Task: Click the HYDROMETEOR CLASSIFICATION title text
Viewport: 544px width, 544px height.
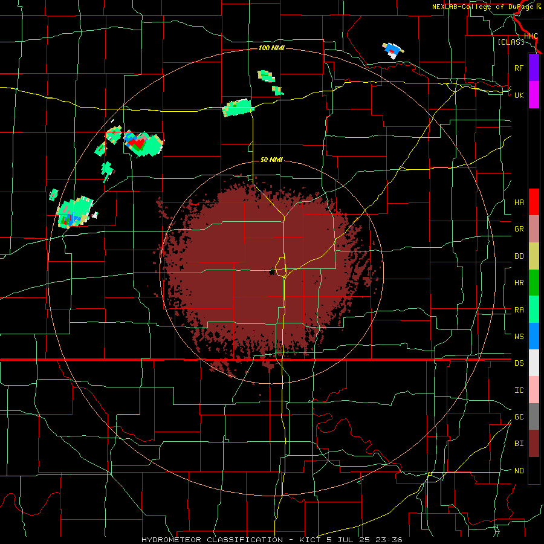Action: pos(212,540)
